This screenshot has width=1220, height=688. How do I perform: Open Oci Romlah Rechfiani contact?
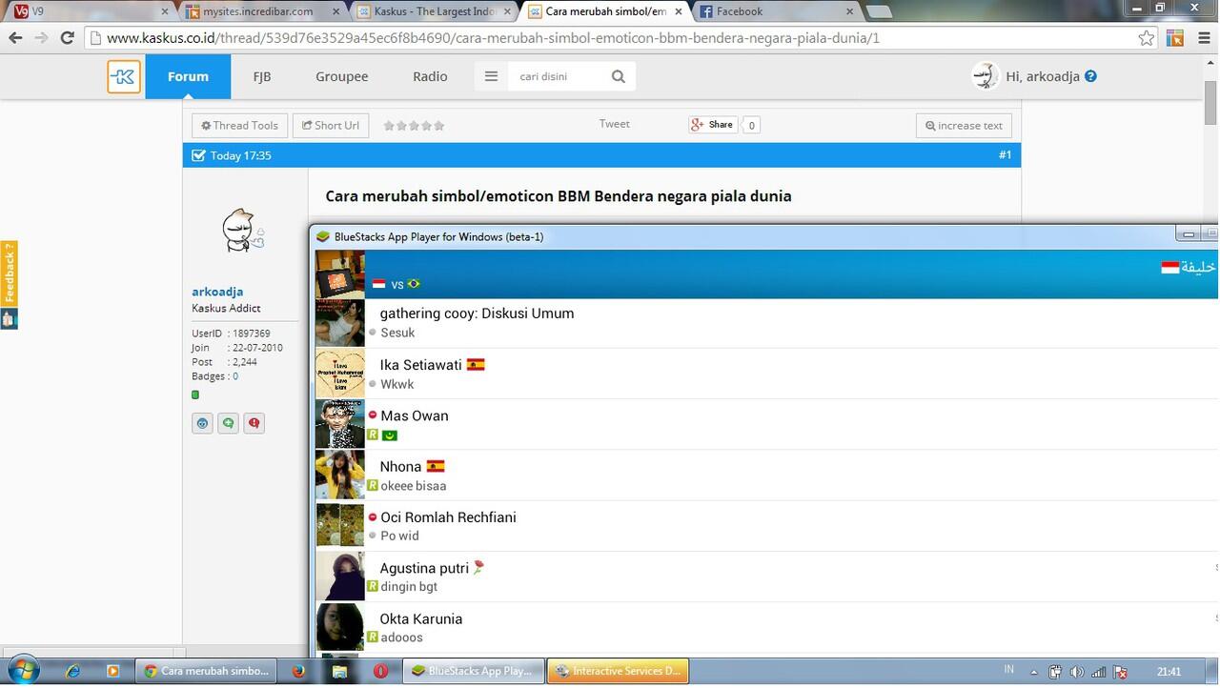(x=766, y=526)
